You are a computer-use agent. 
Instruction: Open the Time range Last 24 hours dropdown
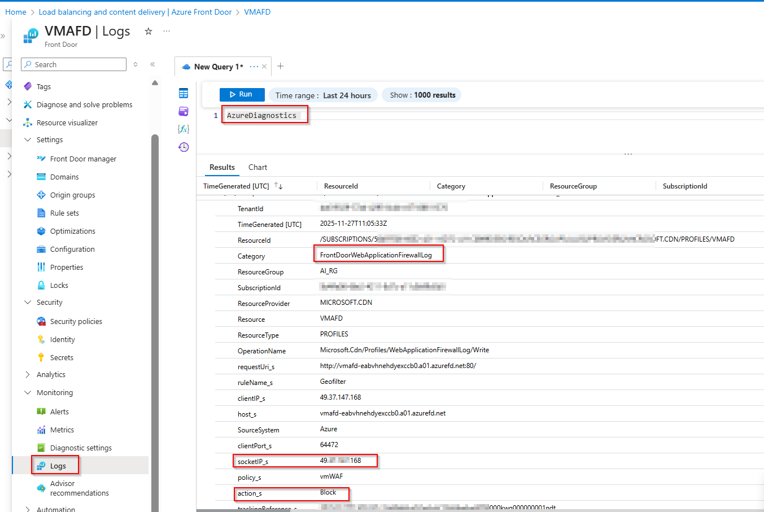point(323,95)
